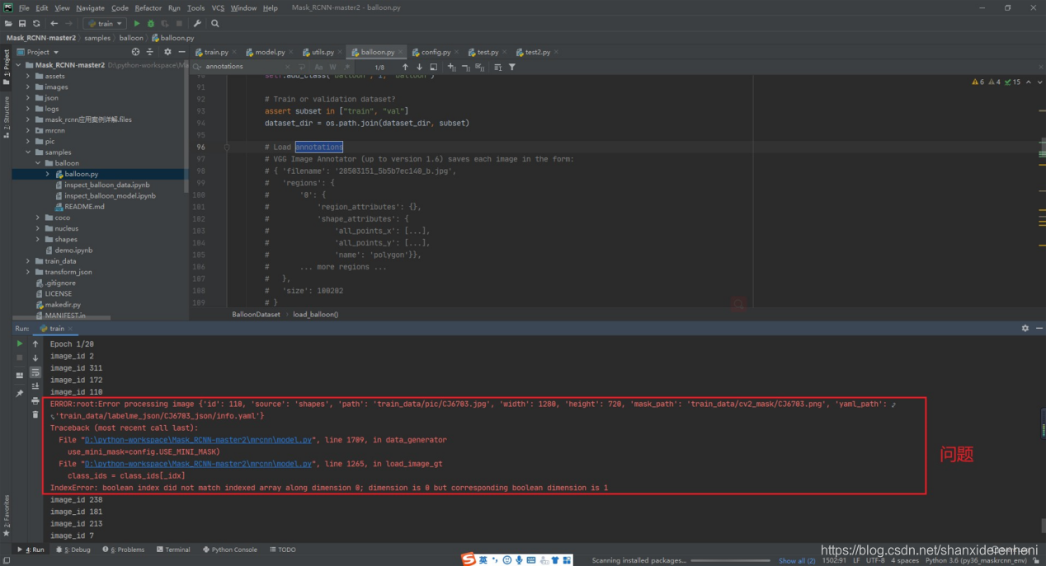Close the train.py editor tab
Image resolution: width=1046 pixels, height=566 pixels.
coord(234,52)
